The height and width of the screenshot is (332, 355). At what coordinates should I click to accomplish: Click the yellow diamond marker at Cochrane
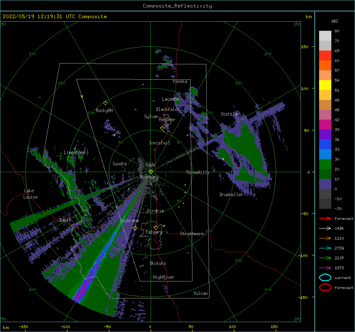(135, 228)
